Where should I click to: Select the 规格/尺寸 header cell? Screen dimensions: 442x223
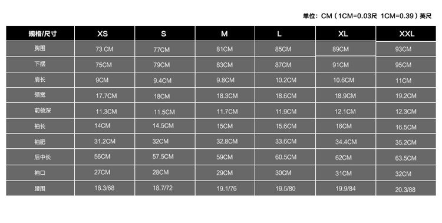point(40,34)
